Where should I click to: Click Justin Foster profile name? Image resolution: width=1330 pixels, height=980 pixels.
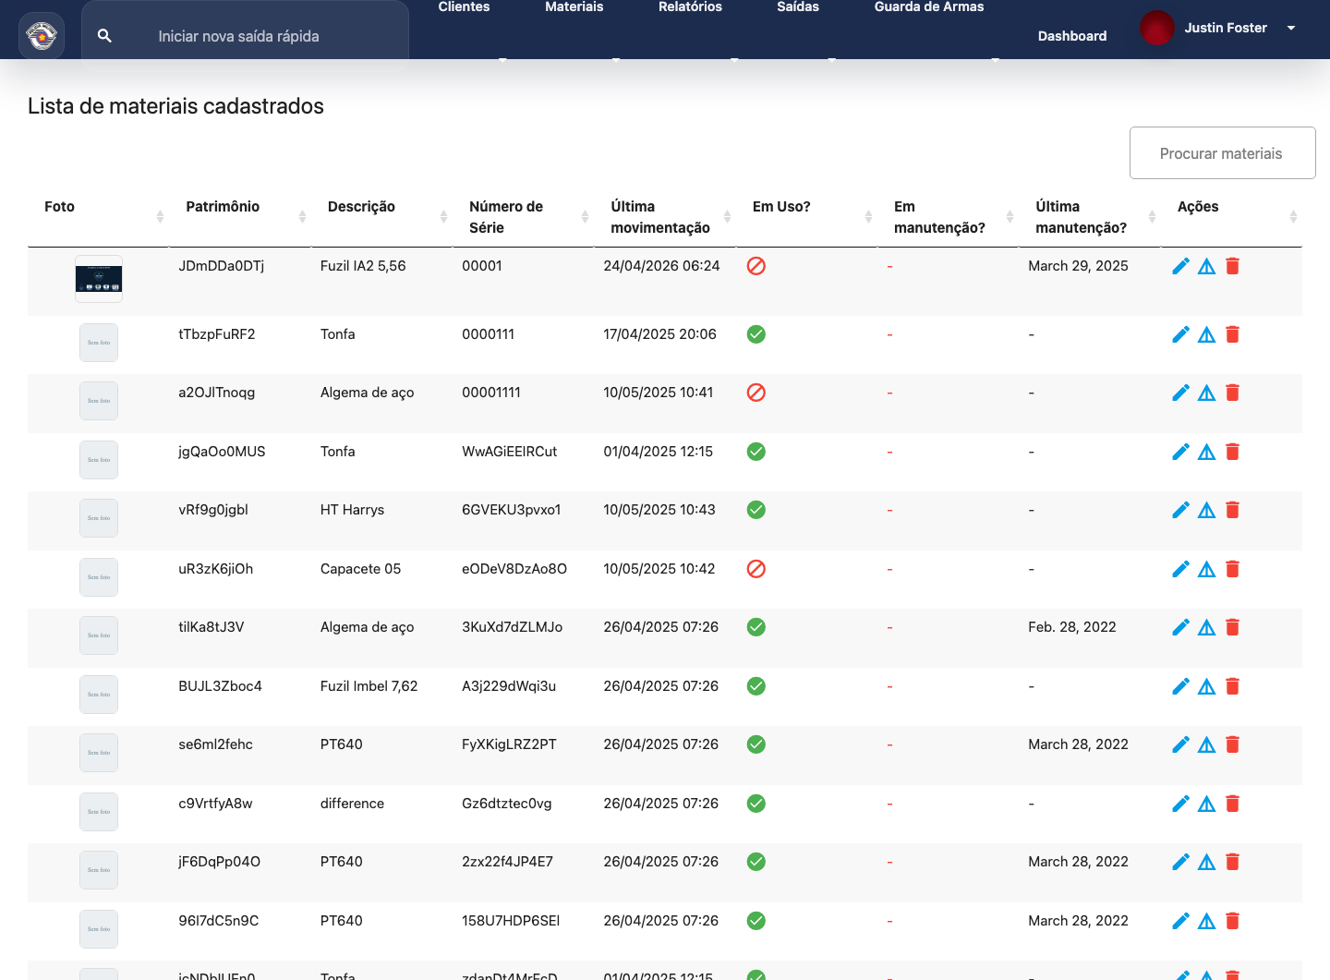point(1226,28)
